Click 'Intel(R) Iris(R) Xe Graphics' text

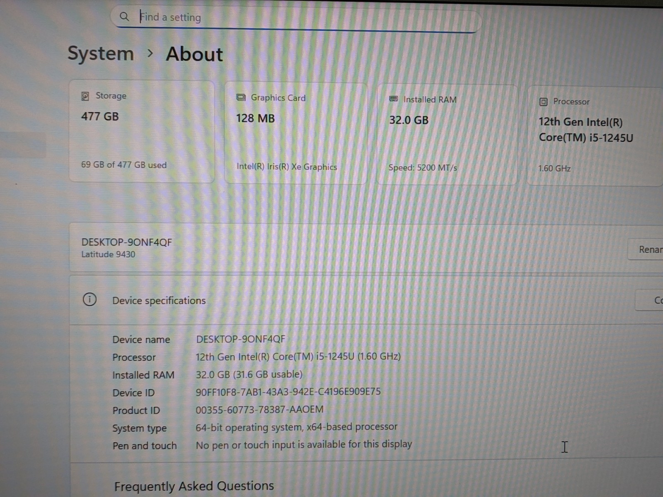287,166
